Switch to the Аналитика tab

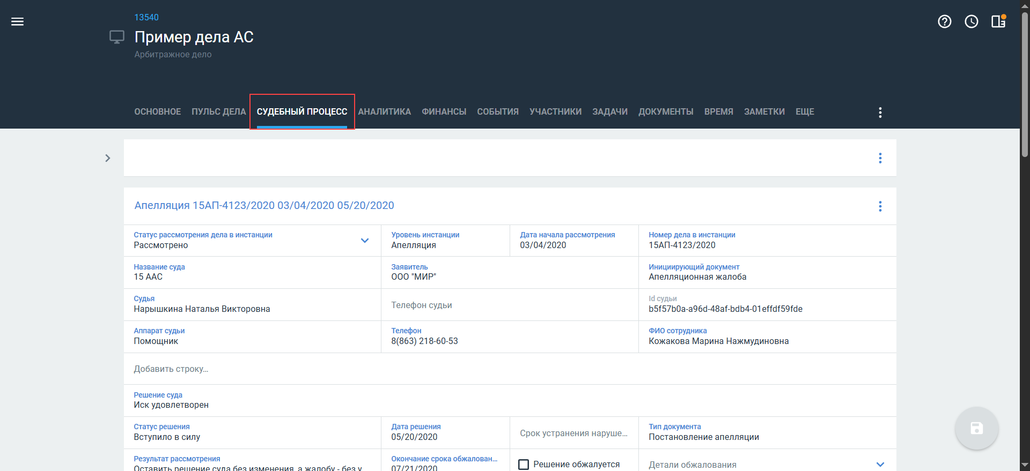[384, 111]
